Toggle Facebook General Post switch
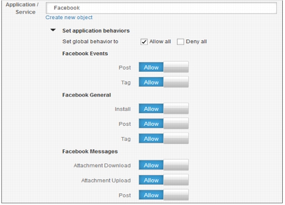Screen dimensions: 285x205 tap(163, 124)
